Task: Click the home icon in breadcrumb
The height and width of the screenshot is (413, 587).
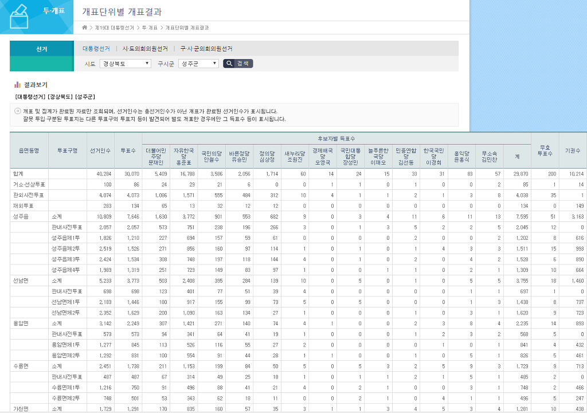Action: pyautogui.click(x=85, y=28)
